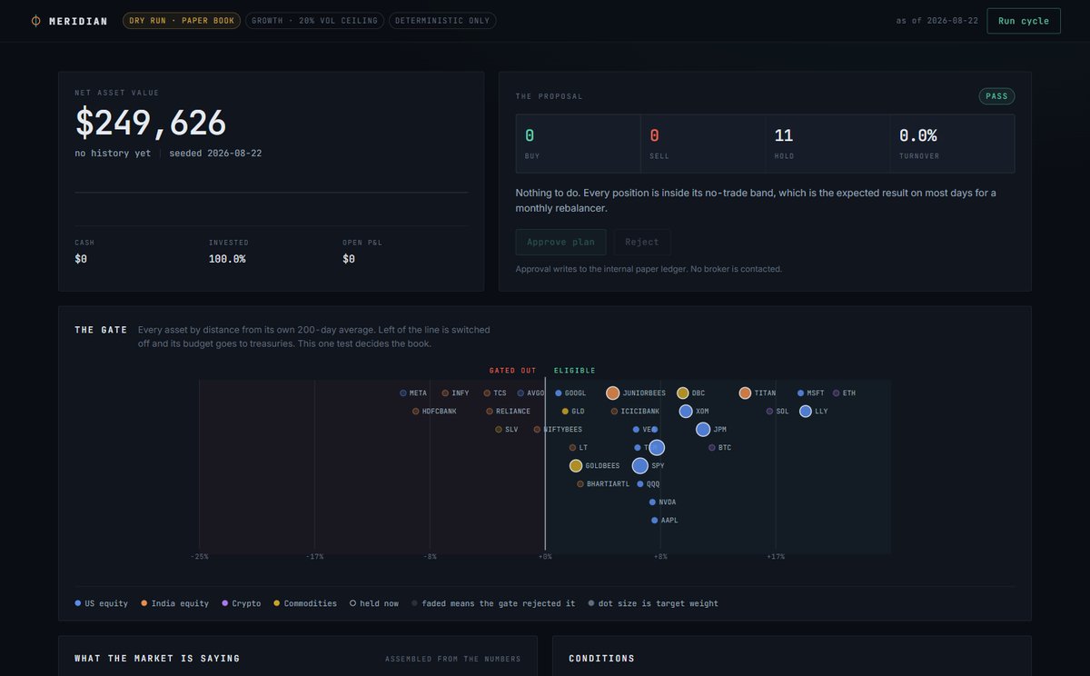Select the INFY dot in the gate chart
This screenshot has width=1090, height=676.
coord(445,393)
